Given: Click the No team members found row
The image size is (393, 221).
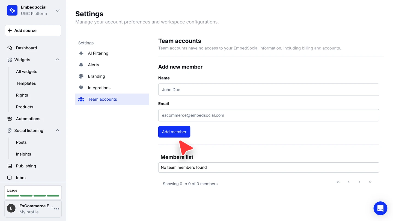Looking at the screenshot, I should pyautogui.click(x=269, y=168).
